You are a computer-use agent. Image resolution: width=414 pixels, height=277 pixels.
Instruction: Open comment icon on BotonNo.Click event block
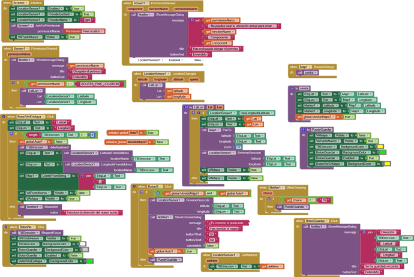4,227
